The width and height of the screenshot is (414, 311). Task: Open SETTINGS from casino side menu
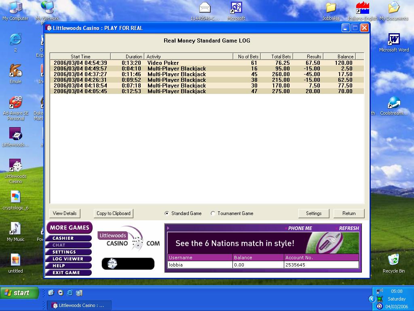[69, 252]
